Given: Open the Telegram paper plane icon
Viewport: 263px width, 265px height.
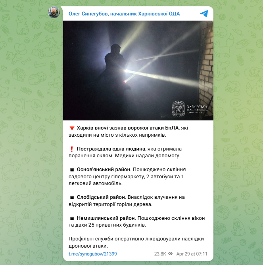Looking at the screenshot, I should click(204, 14).
